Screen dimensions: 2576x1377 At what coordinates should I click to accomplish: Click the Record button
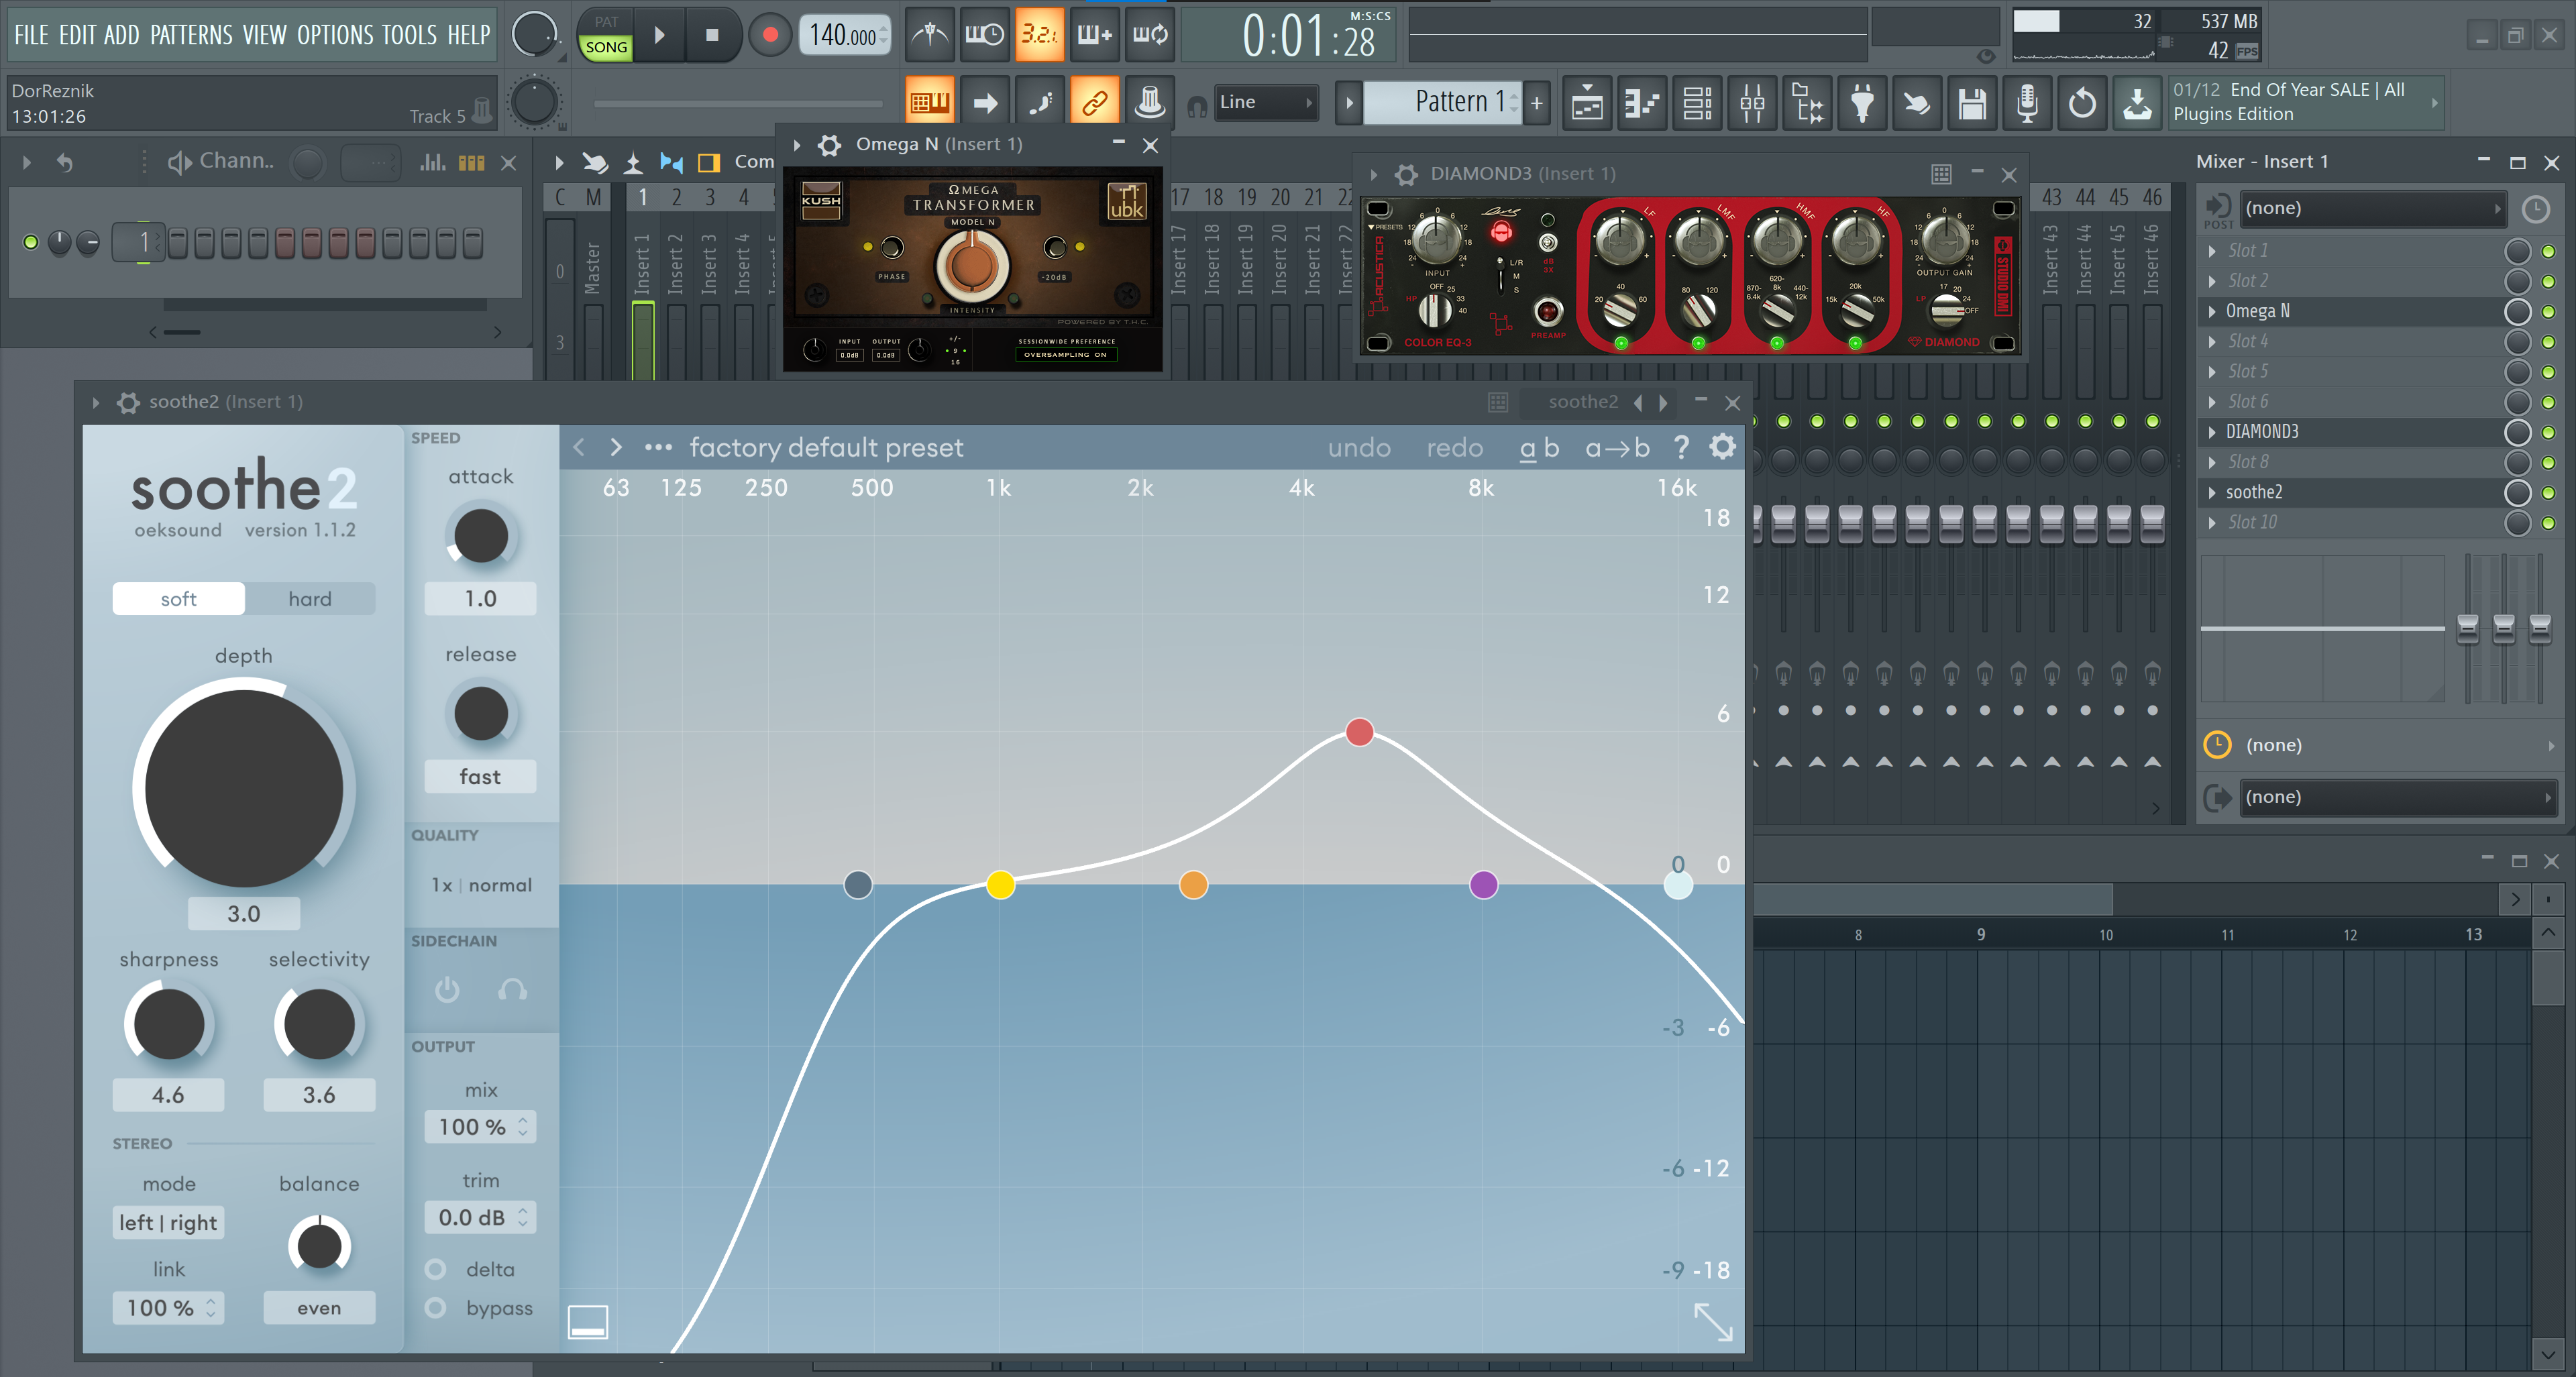point(770,35)
